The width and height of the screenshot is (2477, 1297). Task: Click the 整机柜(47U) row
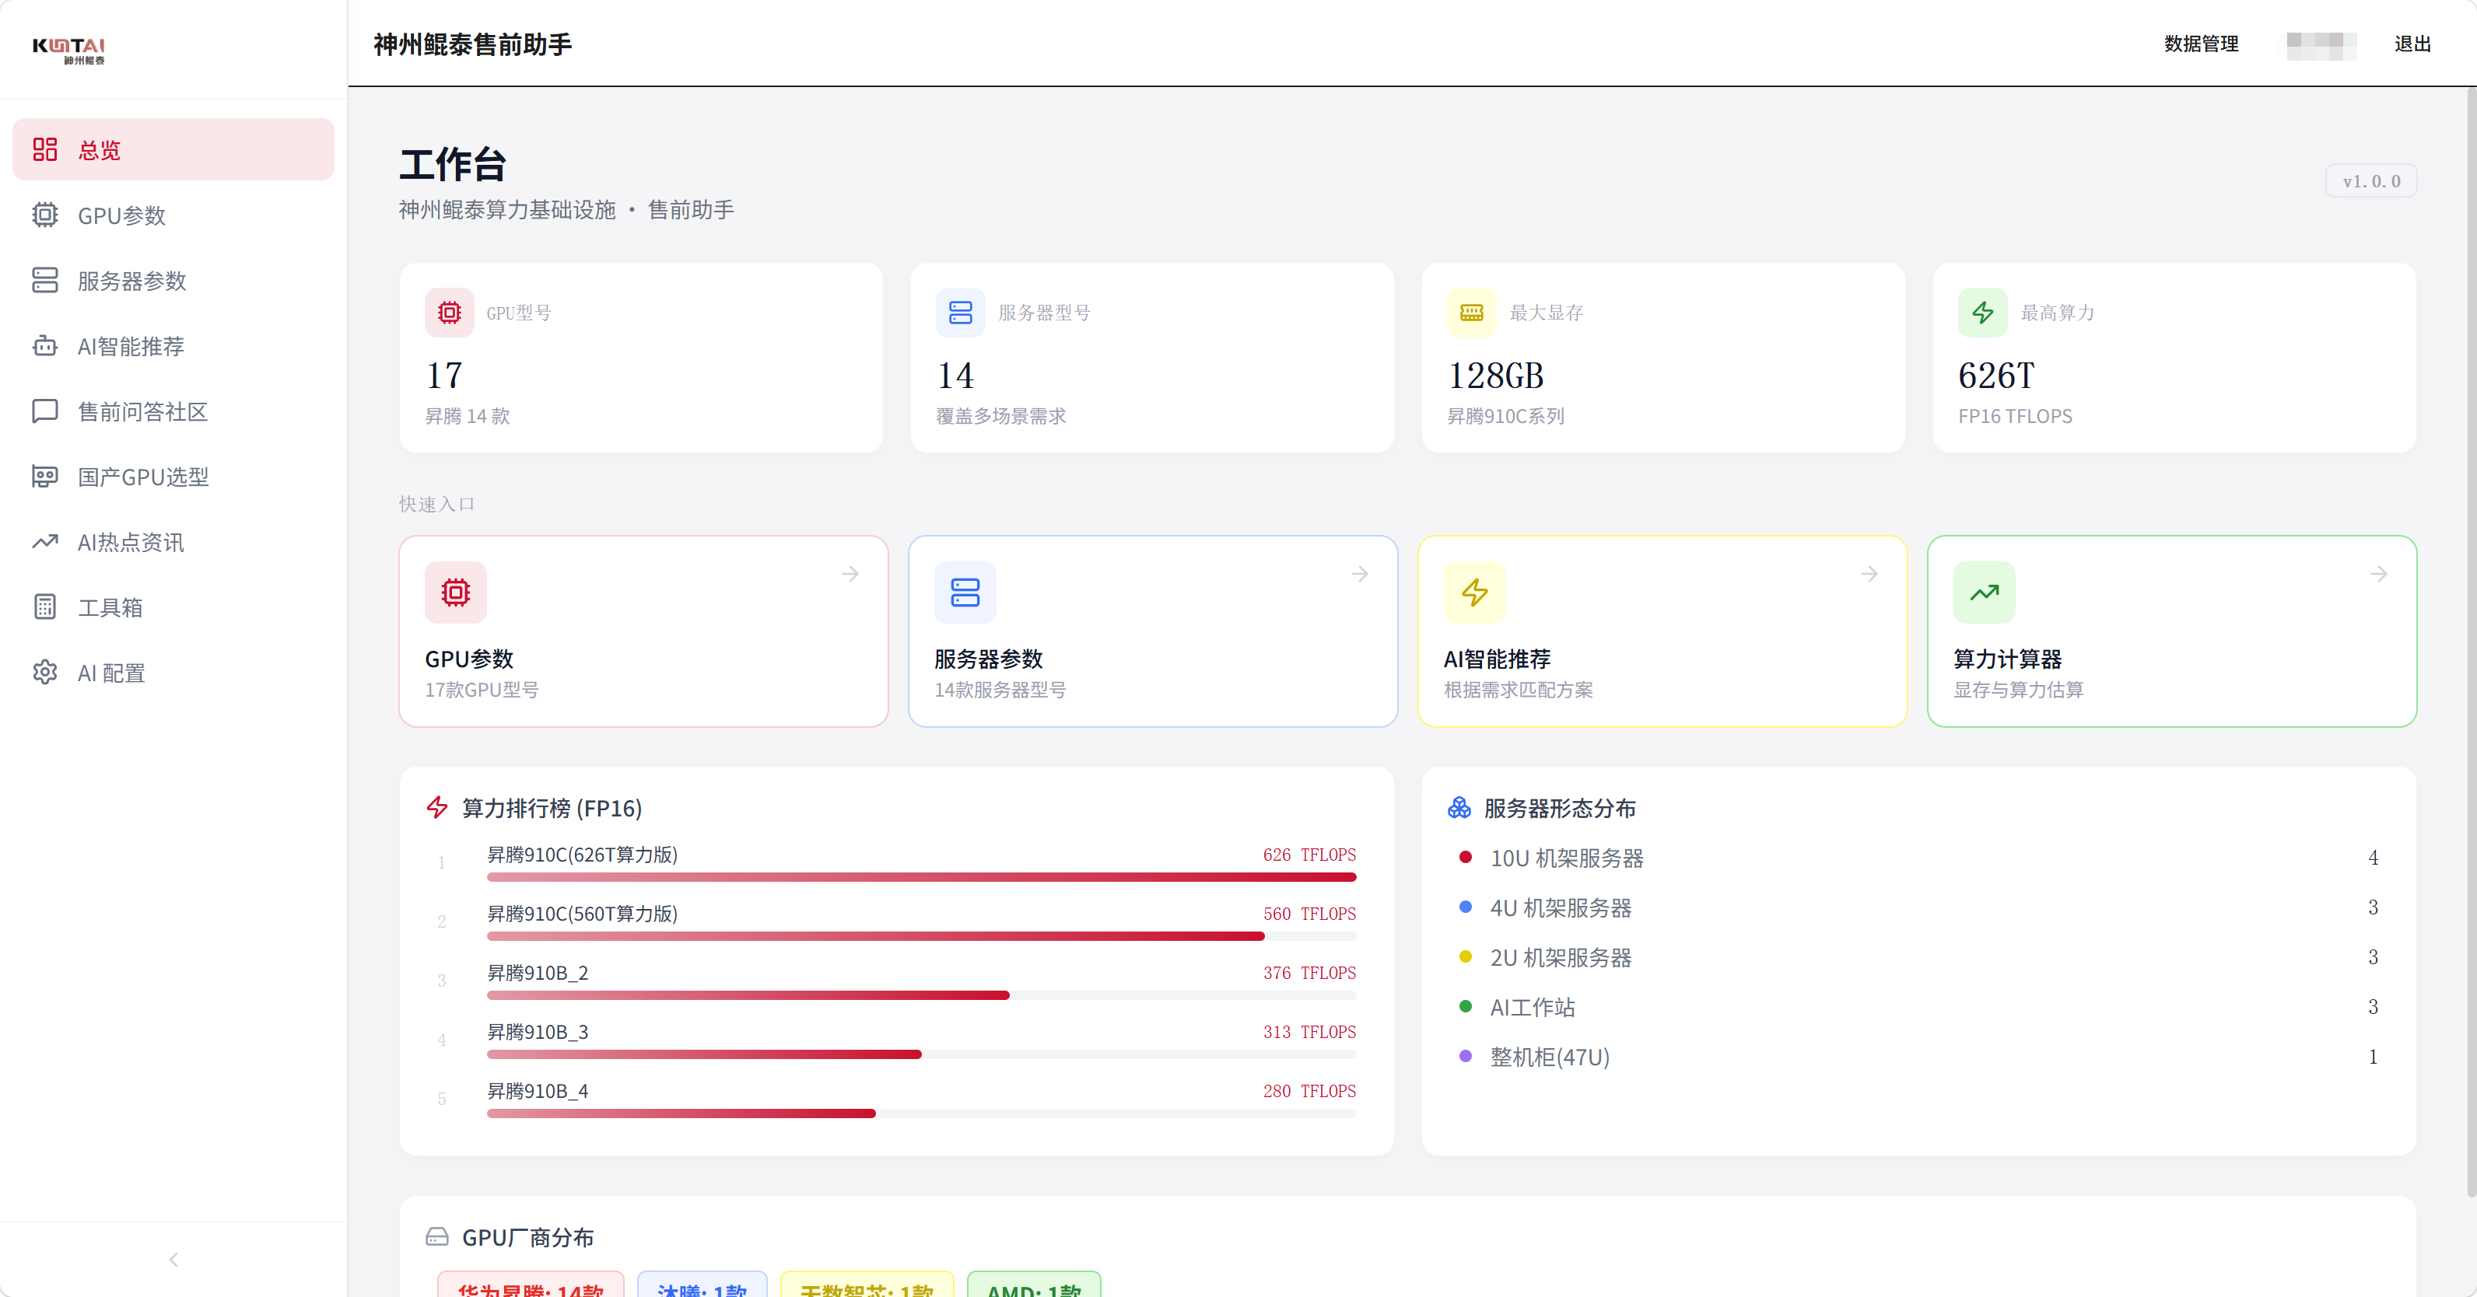(x=1918, y=1058)
